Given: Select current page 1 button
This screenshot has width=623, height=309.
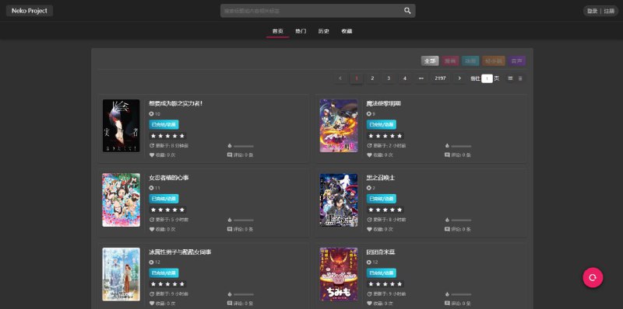Looking at the screenshot, I should (x=357, y=78).
